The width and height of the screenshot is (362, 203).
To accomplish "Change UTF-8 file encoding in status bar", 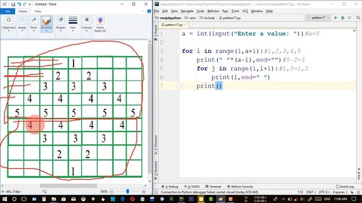I will (324, 192).
